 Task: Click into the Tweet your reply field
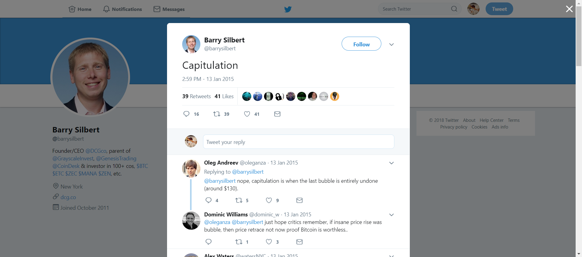[x=299, y=142]
